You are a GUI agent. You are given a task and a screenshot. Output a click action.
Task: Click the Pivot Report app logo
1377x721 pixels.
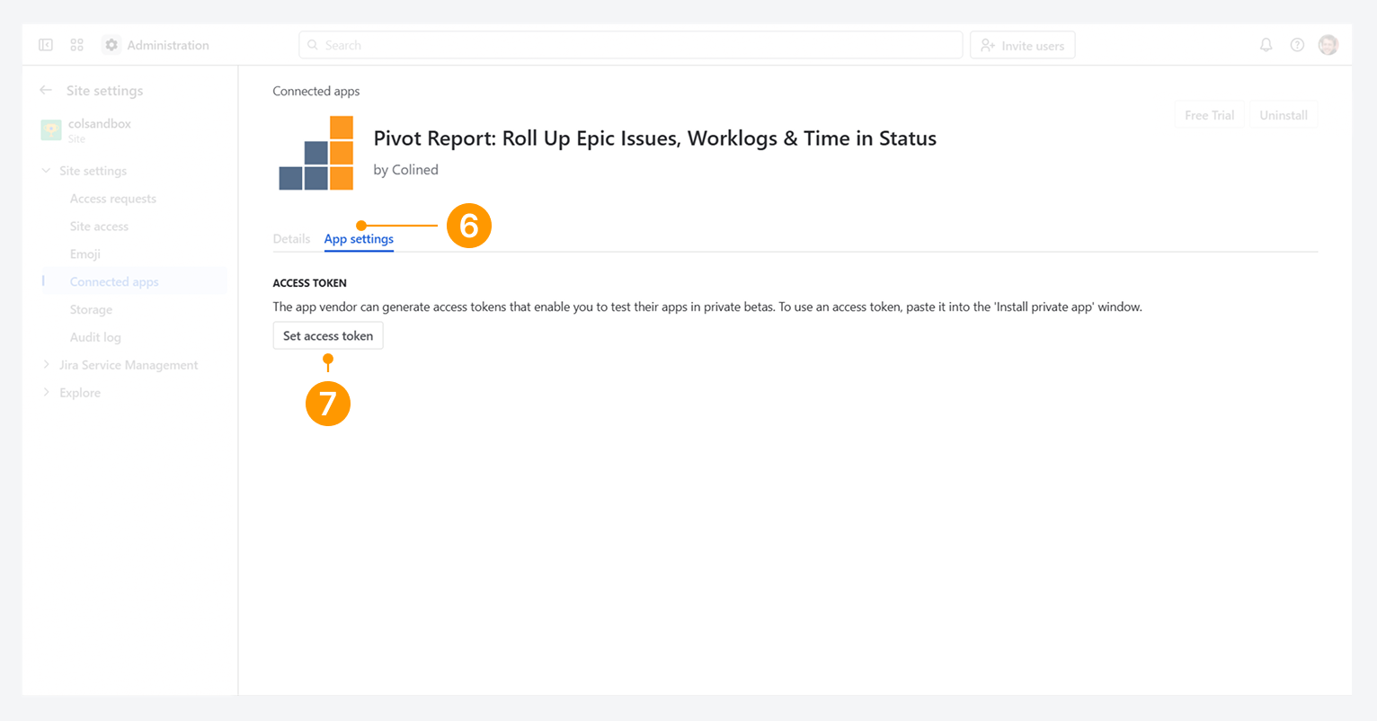coord(316,153)
